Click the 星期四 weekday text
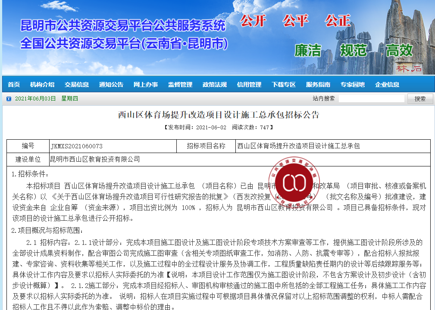The width and height of the screenshot is (435, 310). tap(69, 99)
